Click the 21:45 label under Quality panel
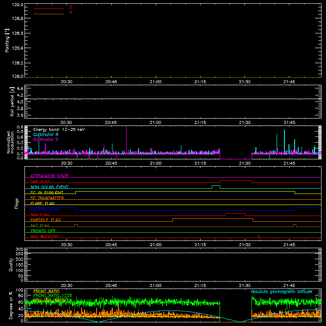Image resolution: width=326 pixels, height=326 pixels. (x=289, y=286)
